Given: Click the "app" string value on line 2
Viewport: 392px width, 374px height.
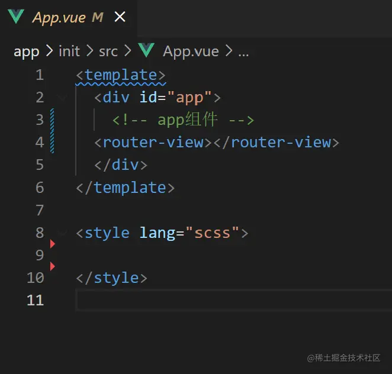Looking at the screenshot, I should click(x=189, y=98).
